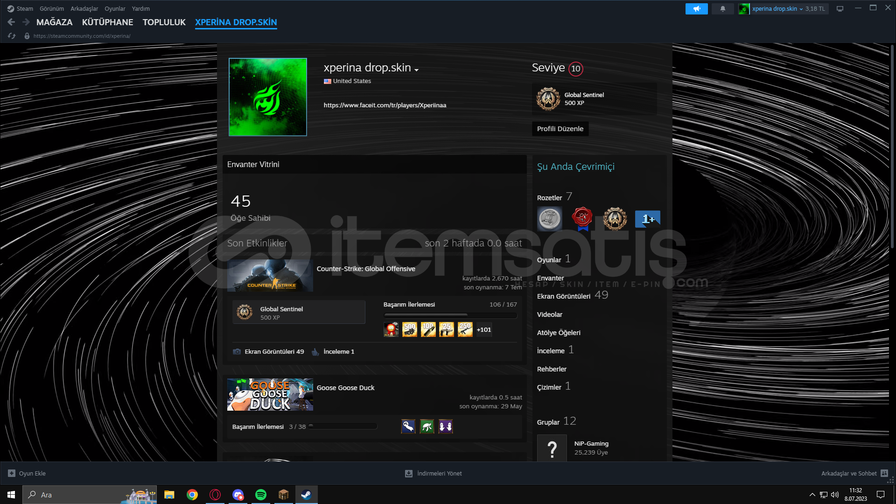Open the Counter-Strike: Global Offensive banner
The width and height of the screenshot is (896, 504).
click(x=270, y=275)
